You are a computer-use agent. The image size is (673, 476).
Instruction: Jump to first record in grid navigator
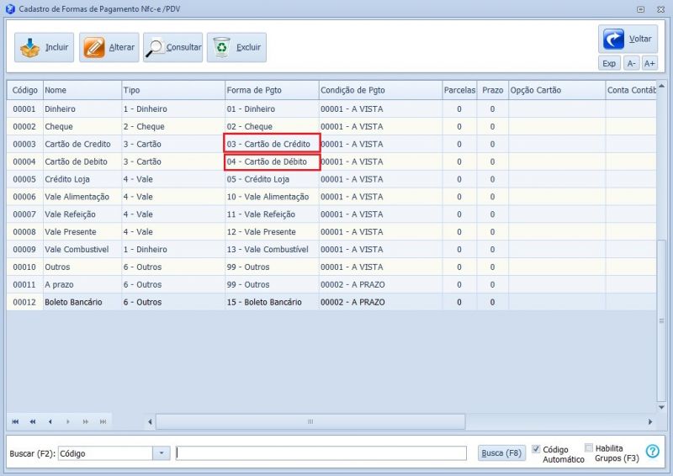pos(15,421)
